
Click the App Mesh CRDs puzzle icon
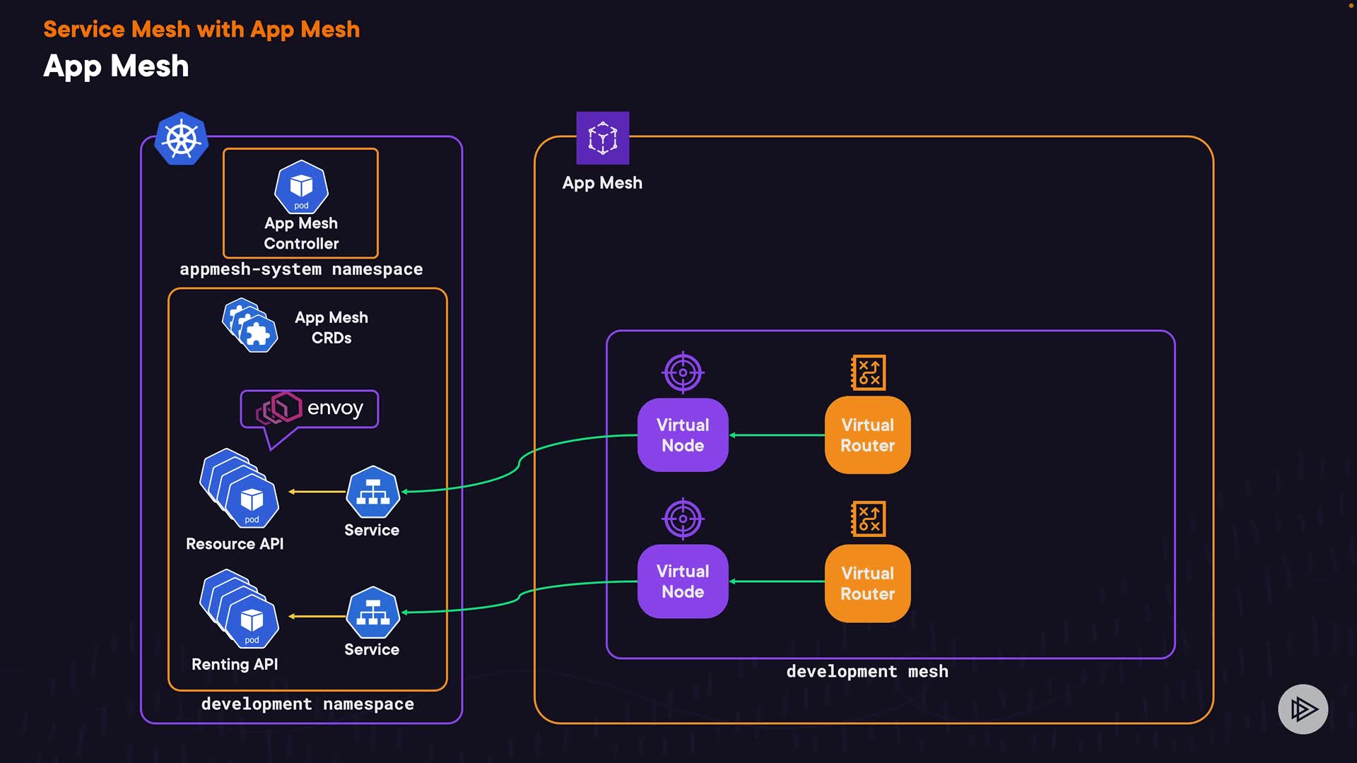(249, 326)
